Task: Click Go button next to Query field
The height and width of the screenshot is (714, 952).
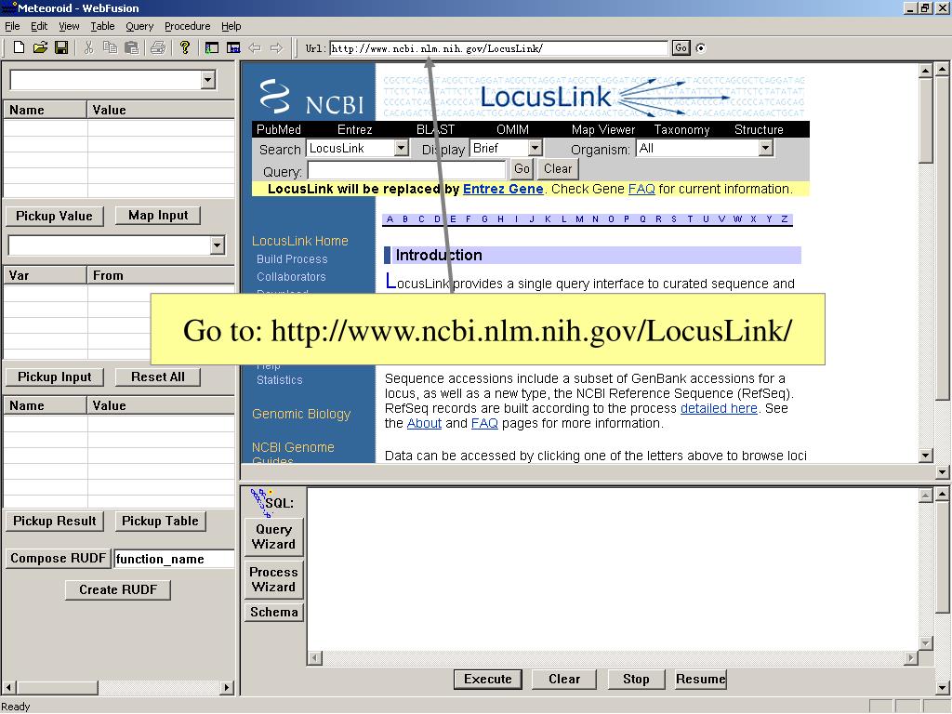Action: [522, 169]
